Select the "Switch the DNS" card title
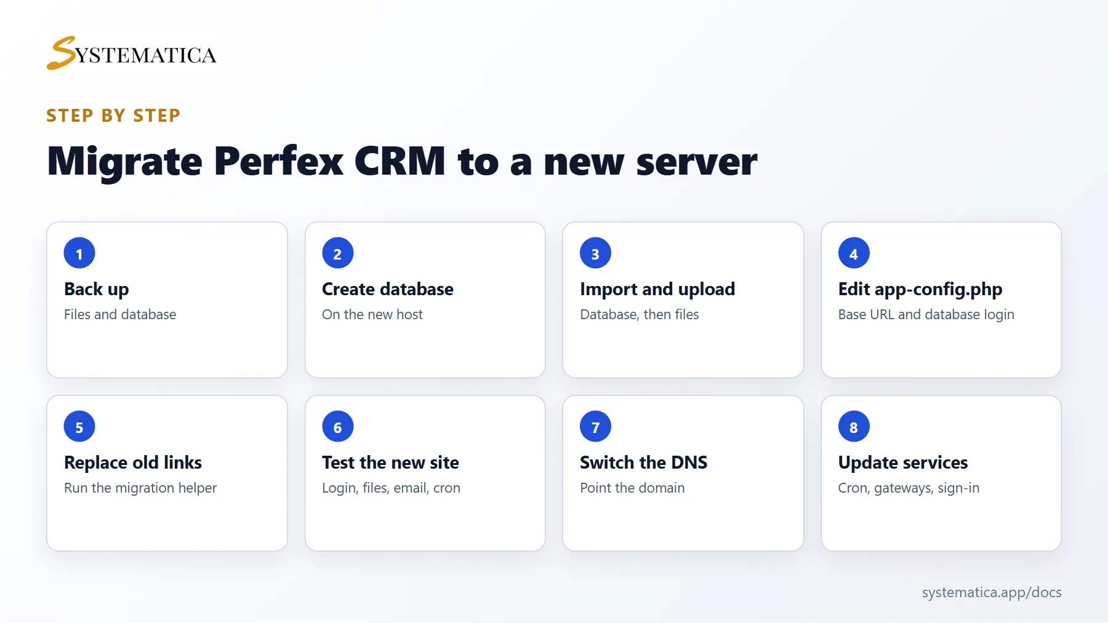 [644, 462]
